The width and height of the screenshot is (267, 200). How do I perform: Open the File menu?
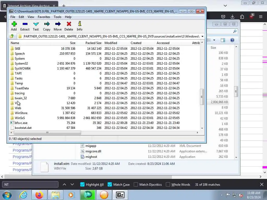tap(13, 17)
